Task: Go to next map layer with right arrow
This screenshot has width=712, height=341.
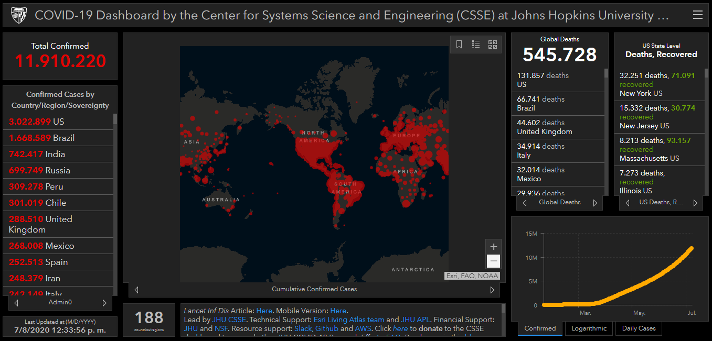Action: [x=492, y=290]
